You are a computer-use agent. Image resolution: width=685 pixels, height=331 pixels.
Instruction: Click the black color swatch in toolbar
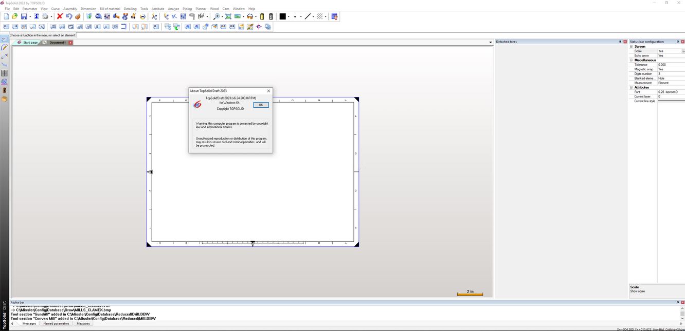282,16
